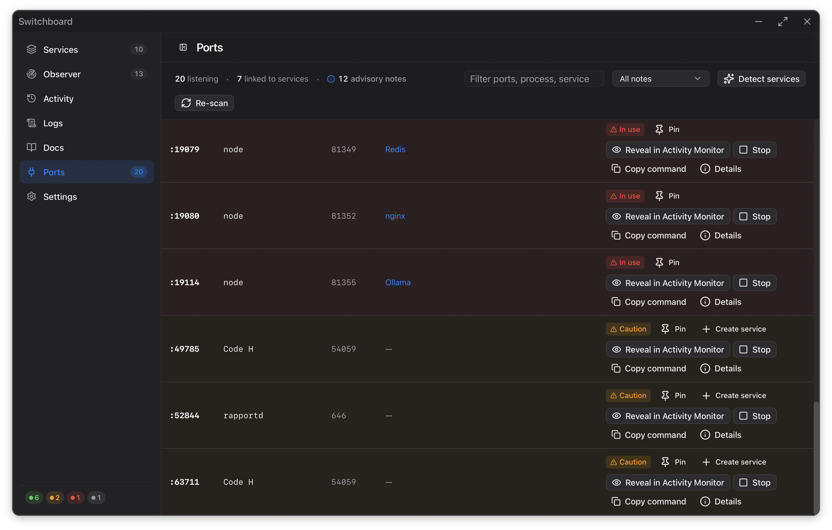The height and width of the screenshot is (530, 832).
Task: Focus the filter ports search field
Action: coord(534,79)
